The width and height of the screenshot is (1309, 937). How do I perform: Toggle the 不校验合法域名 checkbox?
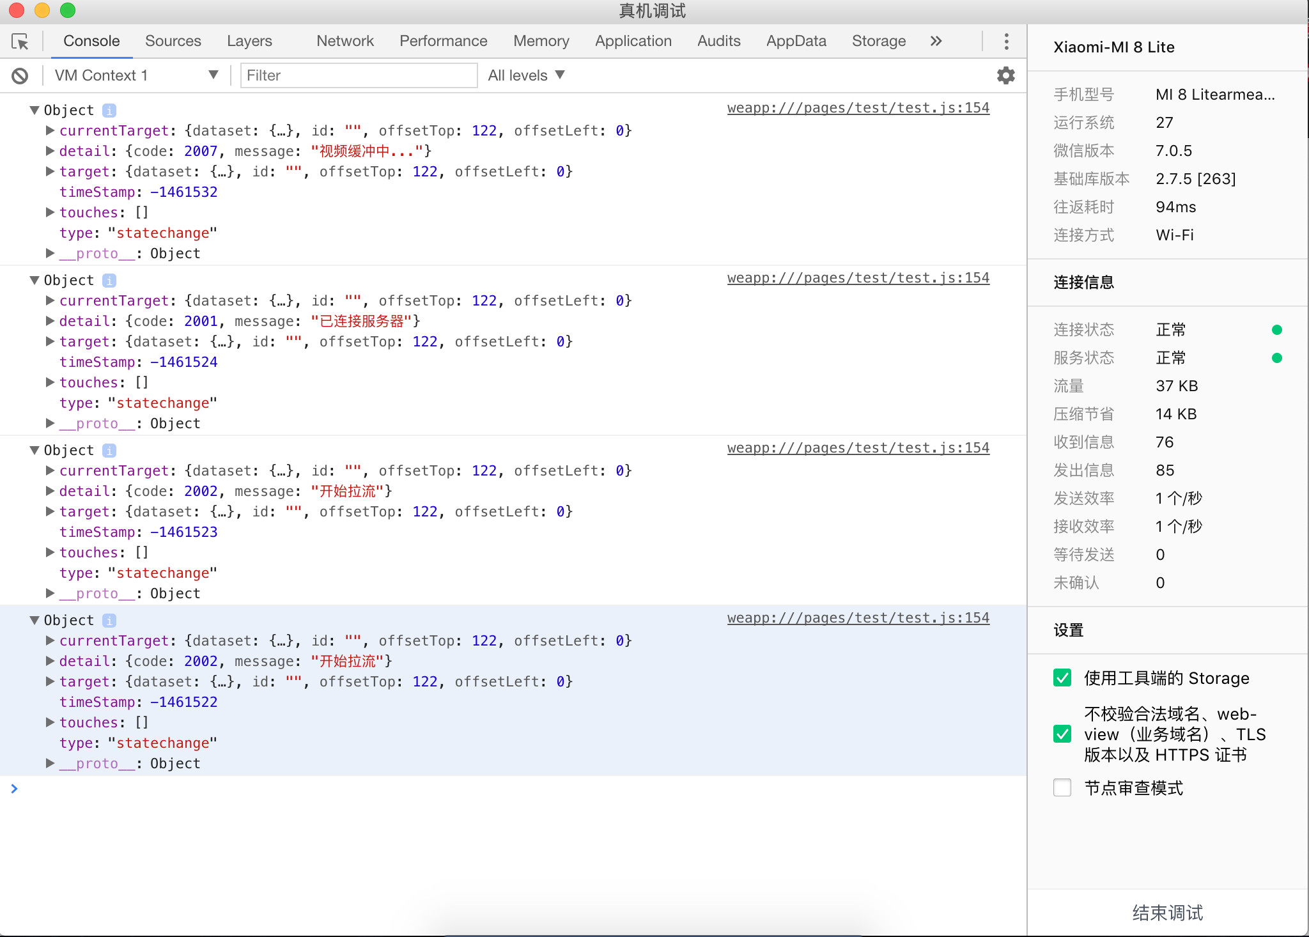click(1062, 734)
